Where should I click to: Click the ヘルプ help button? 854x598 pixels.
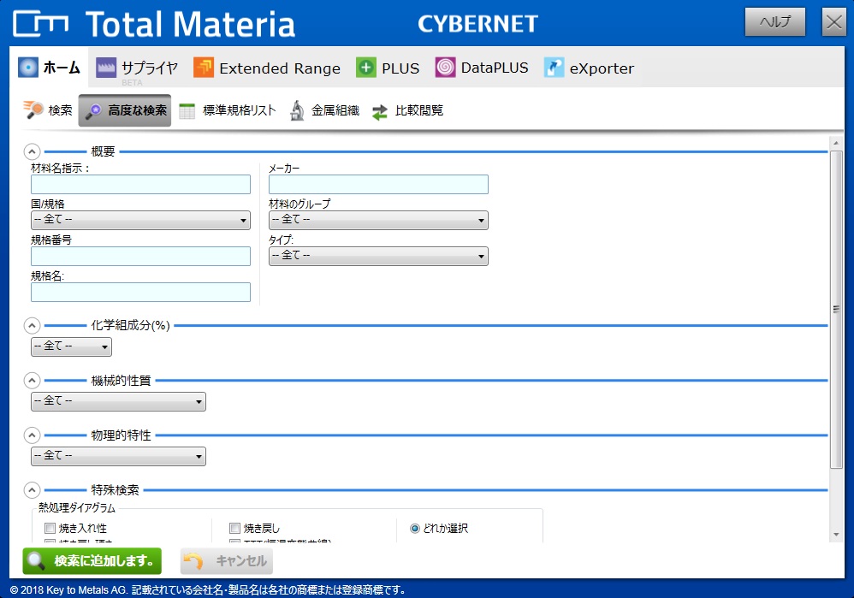click(x=775, y=21)
